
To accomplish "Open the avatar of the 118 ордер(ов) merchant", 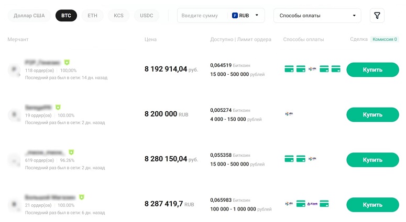I will (14, 69).
